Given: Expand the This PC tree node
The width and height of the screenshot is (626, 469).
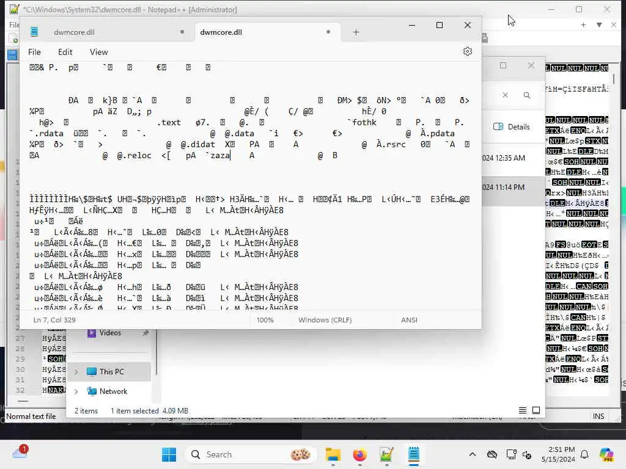Looking at the screenshot, I should click(x=76, y=372).
